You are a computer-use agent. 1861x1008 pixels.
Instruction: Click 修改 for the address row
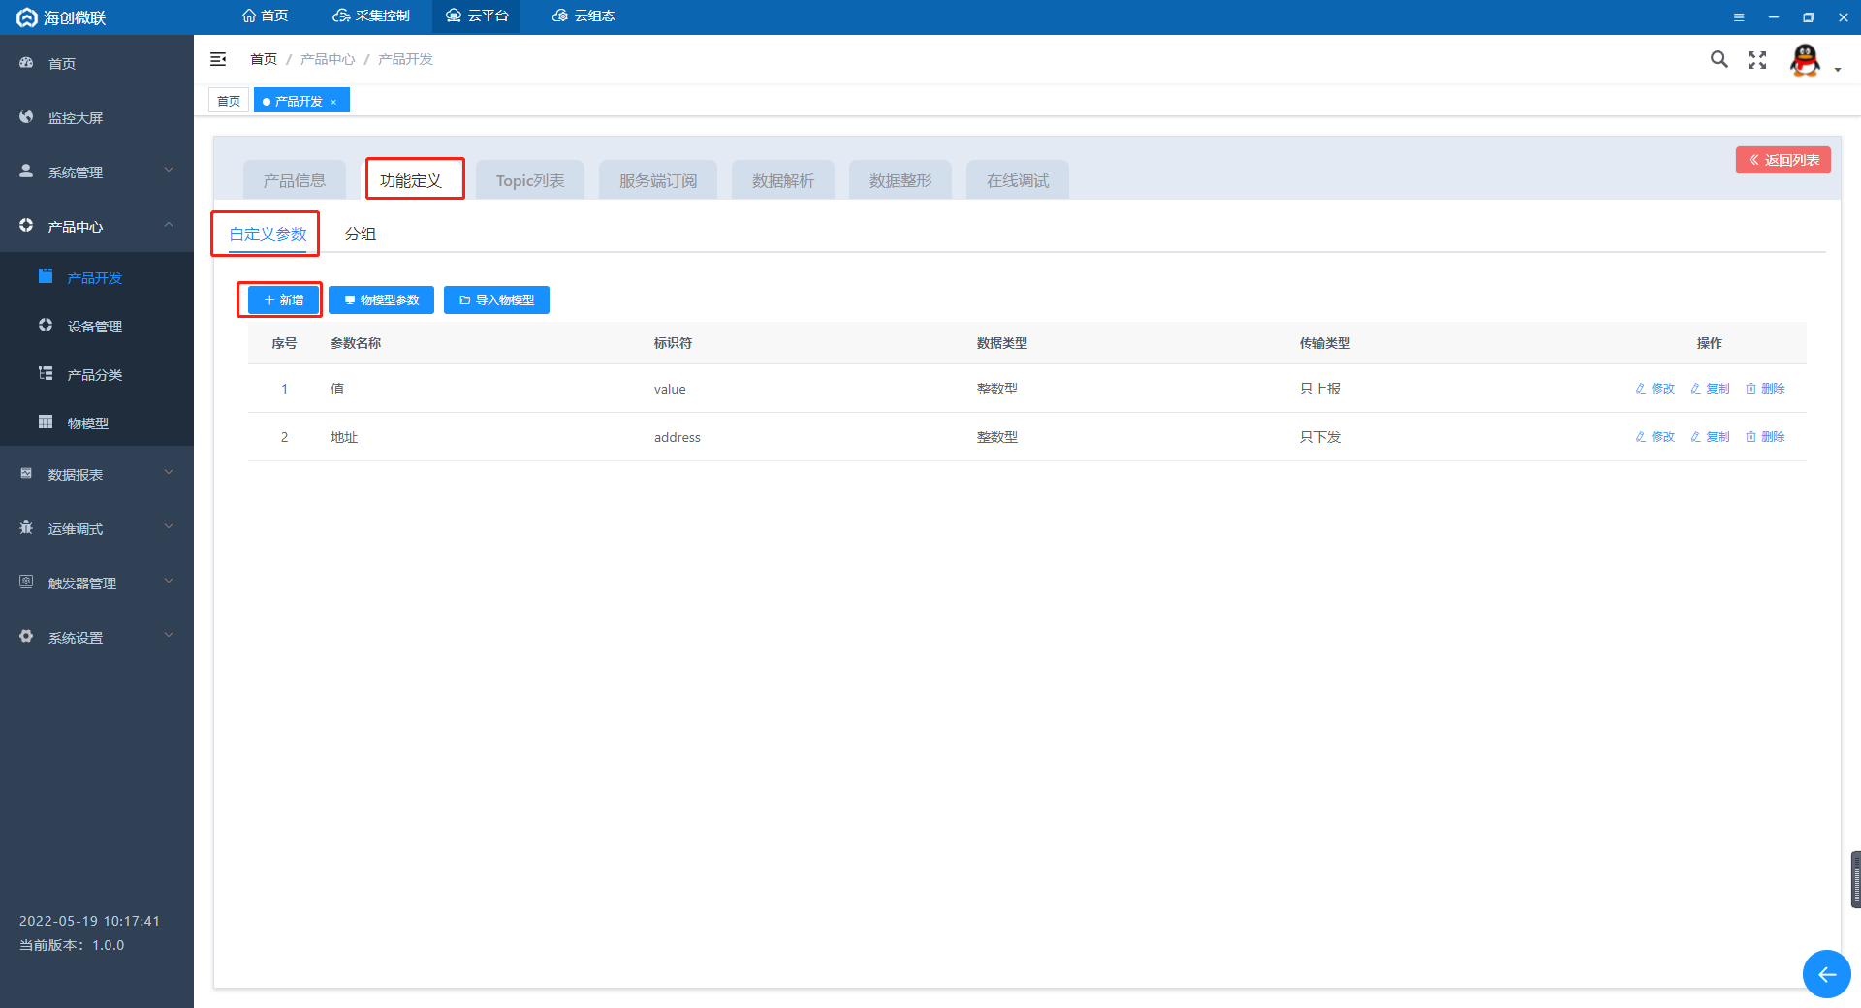[x=1656, y=436]
